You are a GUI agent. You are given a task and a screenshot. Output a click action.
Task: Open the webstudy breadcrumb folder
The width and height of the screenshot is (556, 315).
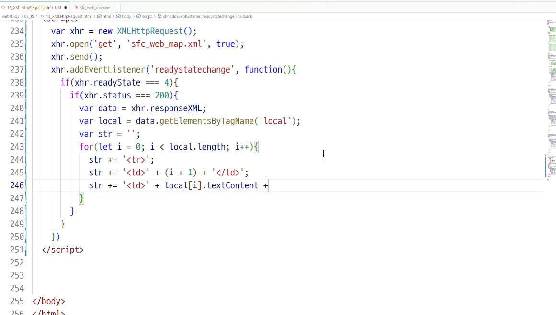(11, 16)
